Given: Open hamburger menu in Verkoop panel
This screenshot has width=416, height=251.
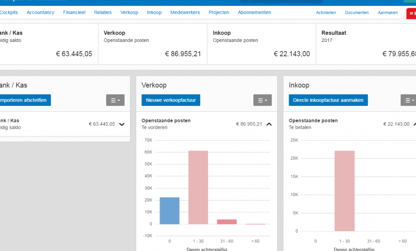Looking at the screenshot, I should point(262,100).
